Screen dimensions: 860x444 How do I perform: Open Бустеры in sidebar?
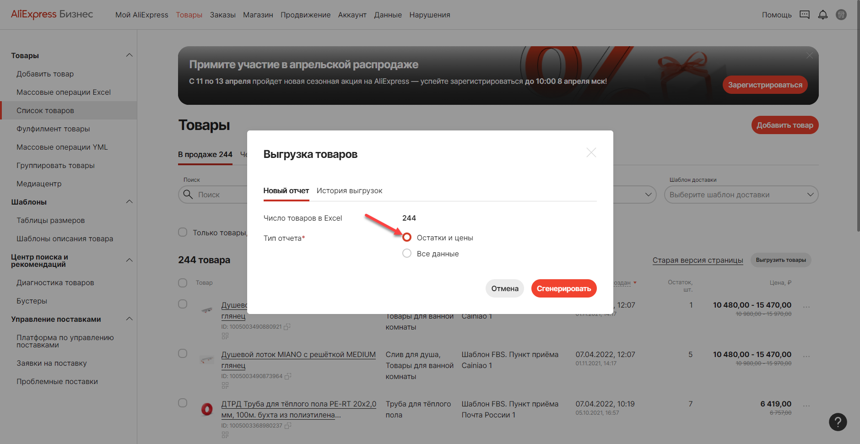pyautogui.click(x=32, y=301)
